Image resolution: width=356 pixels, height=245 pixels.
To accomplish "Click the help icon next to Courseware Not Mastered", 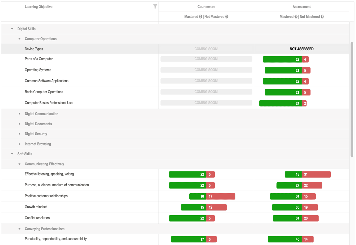I will [x=227, y=17].
